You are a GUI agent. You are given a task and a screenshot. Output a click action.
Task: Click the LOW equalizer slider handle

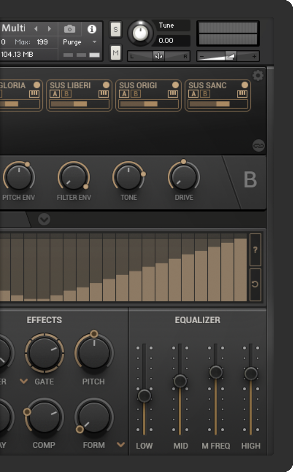click(144, 396)
